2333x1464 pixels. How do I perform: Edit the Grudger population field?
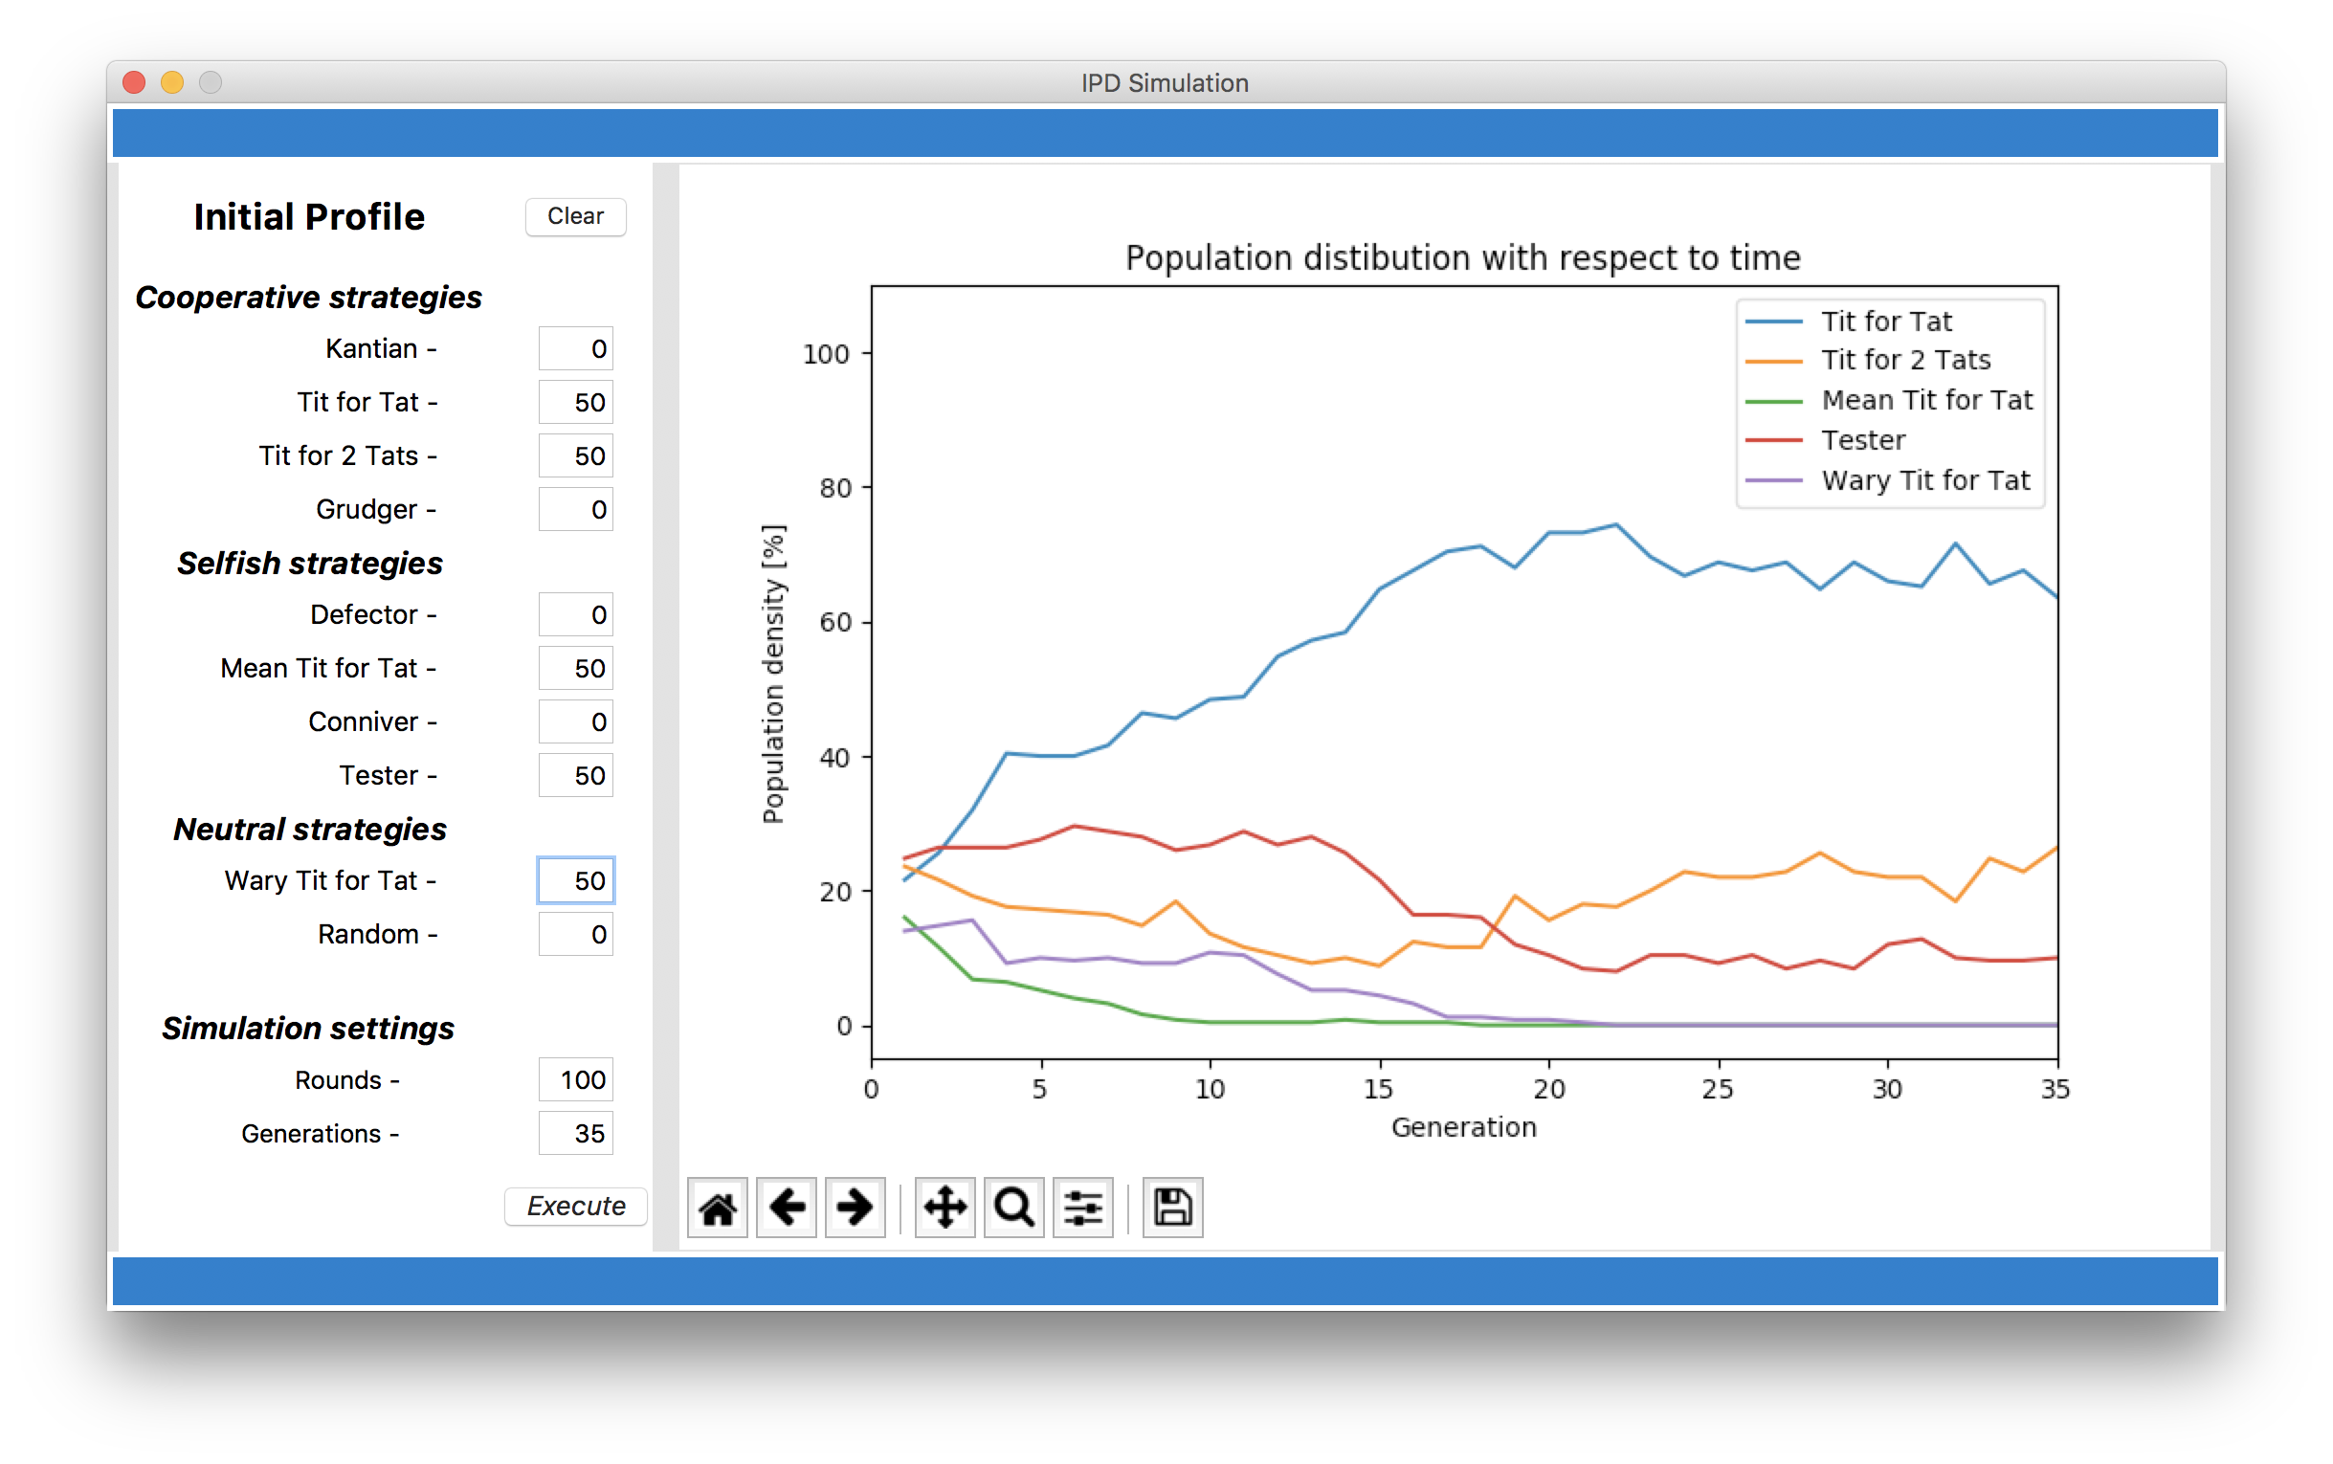point(575,509)
